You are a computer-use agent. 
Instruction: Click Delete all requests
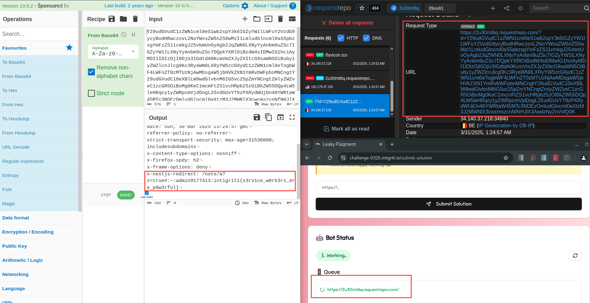click(x=347, y=23)
